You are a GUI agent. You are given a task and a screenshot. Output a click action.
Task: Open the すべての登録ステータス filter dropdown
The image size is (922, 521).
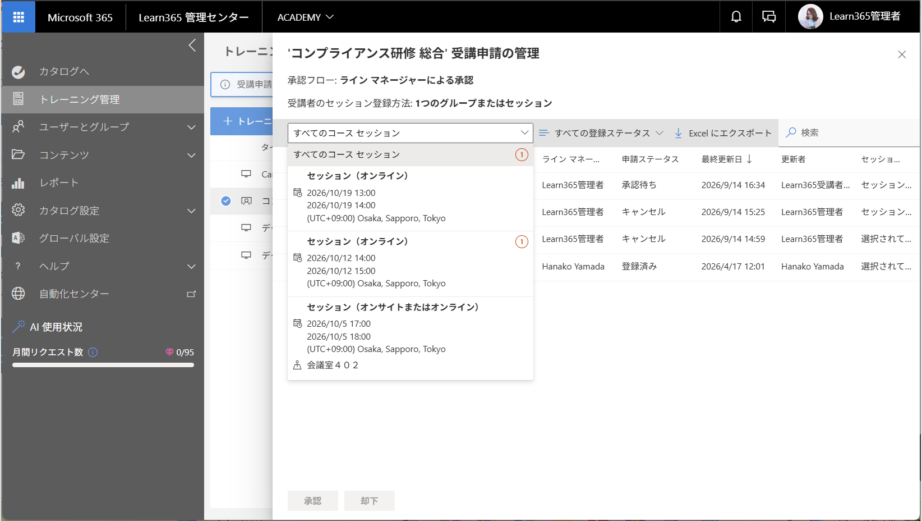[x=601, y=133]
